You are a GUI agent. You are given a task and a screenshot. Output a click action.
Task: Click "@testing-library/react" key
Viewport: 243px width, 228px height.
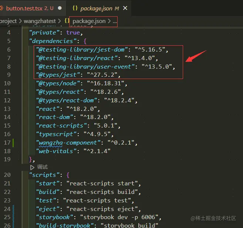coord(77,58)
